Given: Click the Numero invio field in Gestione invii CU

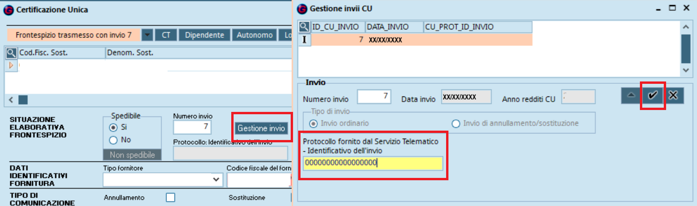Looking at the screenshot, I should tap(374, 97).
